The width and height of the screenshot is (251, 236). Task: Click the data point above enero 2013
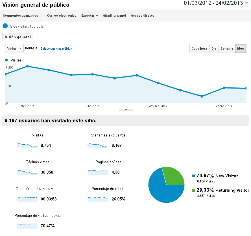click(x=224, y=88)
